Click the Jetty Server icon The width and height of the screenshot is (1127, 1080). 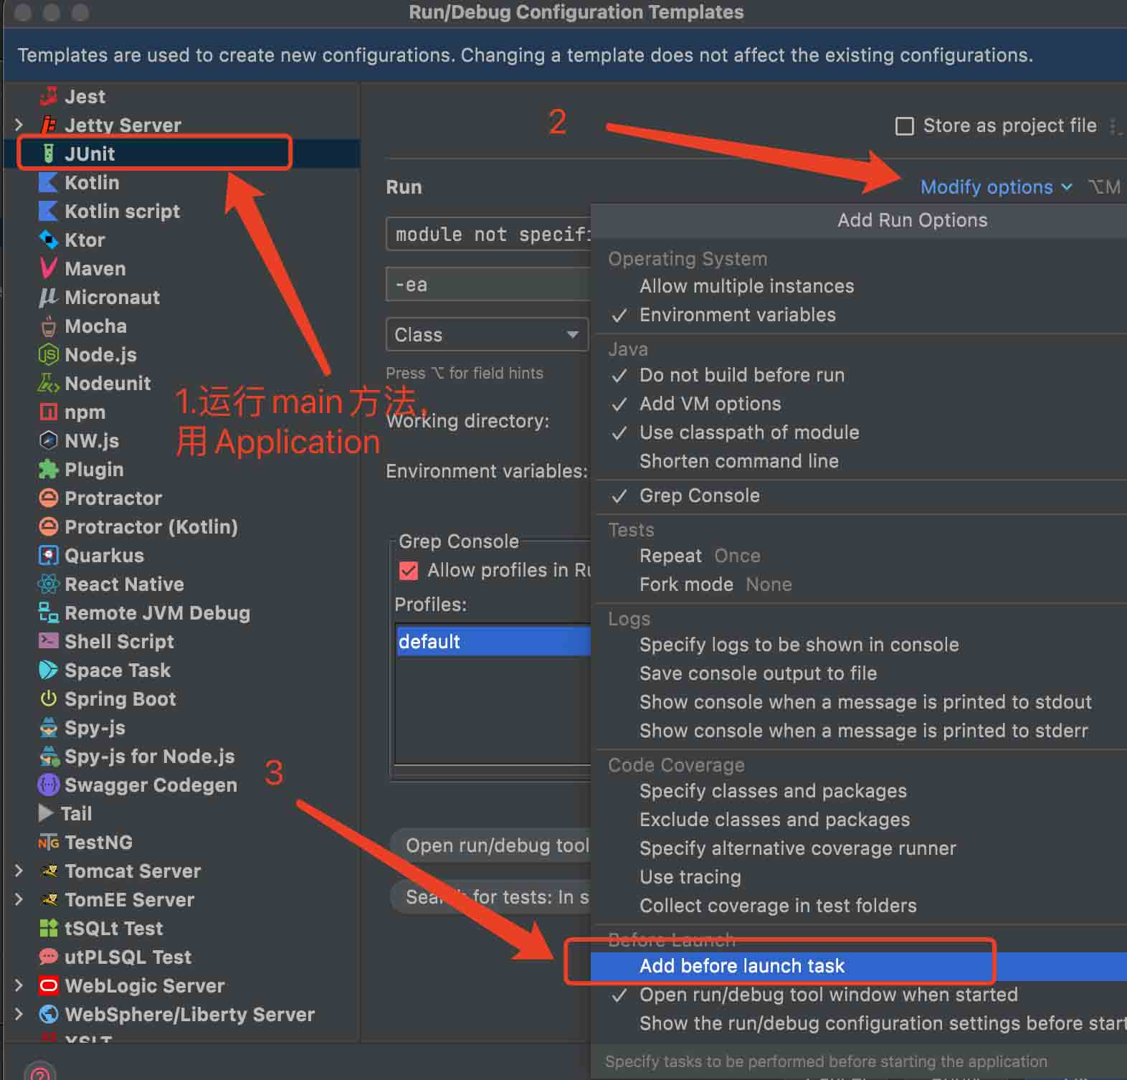[x=48, y=125]
